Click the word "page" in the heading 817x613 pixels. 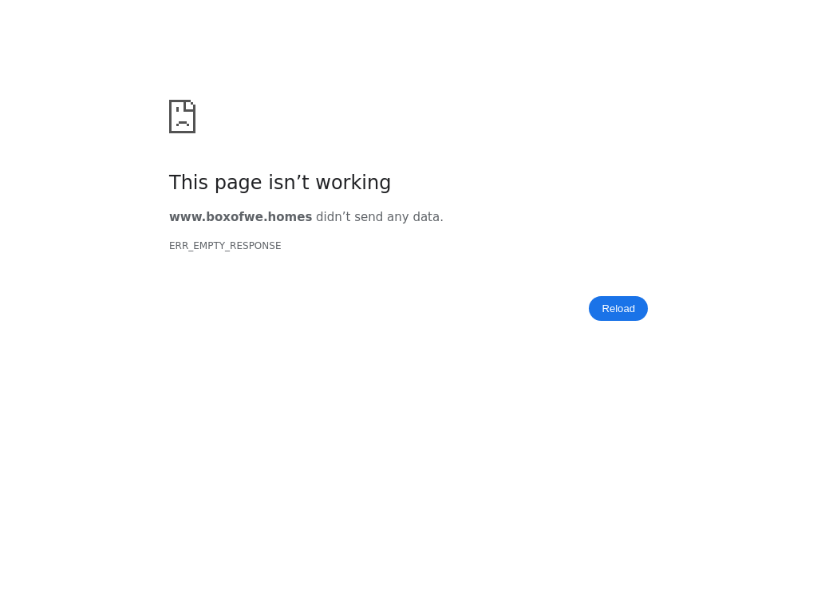[x=238, y=184]
